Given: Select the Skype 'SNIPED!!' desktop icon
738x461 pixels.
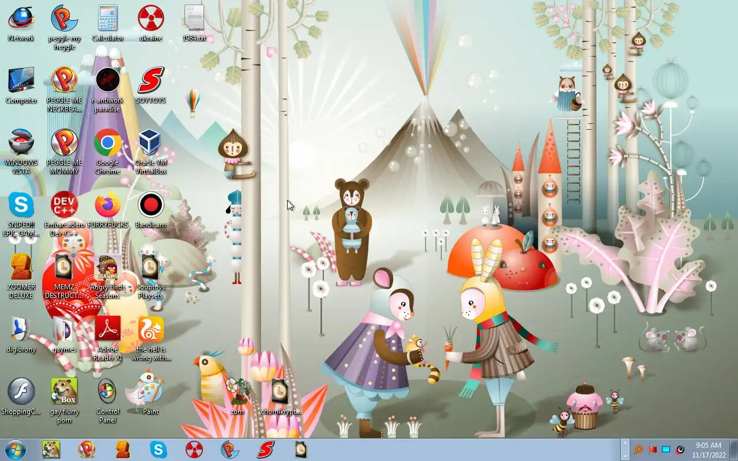Looking at the screenshot, I should coord(21,214).
